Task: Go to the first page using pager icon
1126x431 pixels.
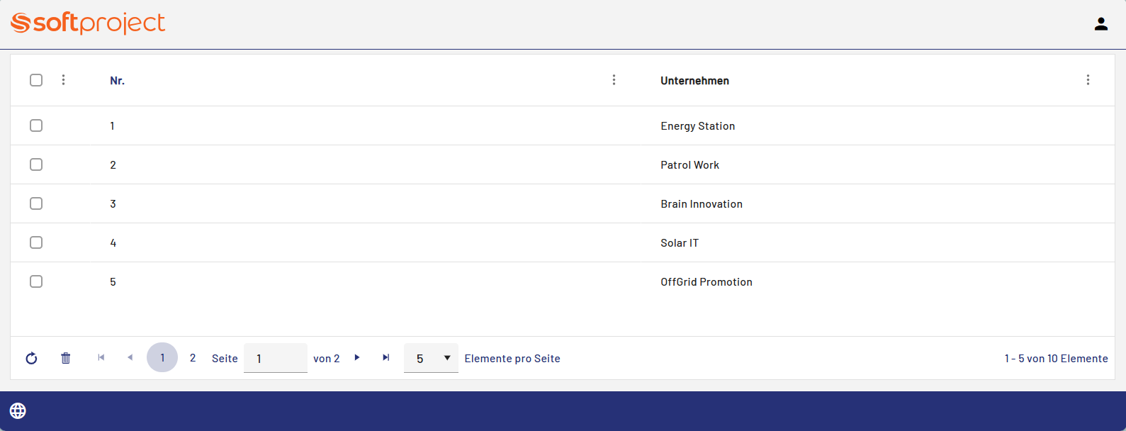Action: coord(101,357)
